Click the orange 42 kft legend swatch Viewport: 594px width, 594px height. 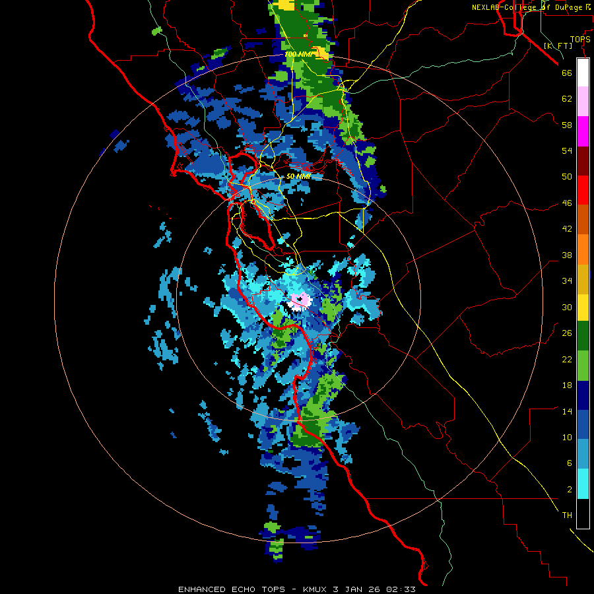[583, 249]
